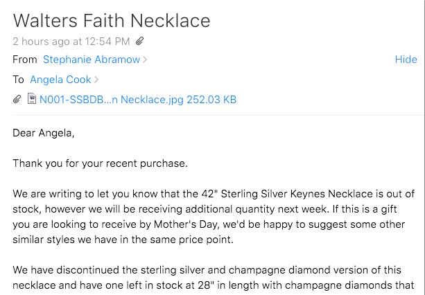The height and width of the screenshot is (295, 425).
Task: Click the To field label
Action: [x=18, y=80]
